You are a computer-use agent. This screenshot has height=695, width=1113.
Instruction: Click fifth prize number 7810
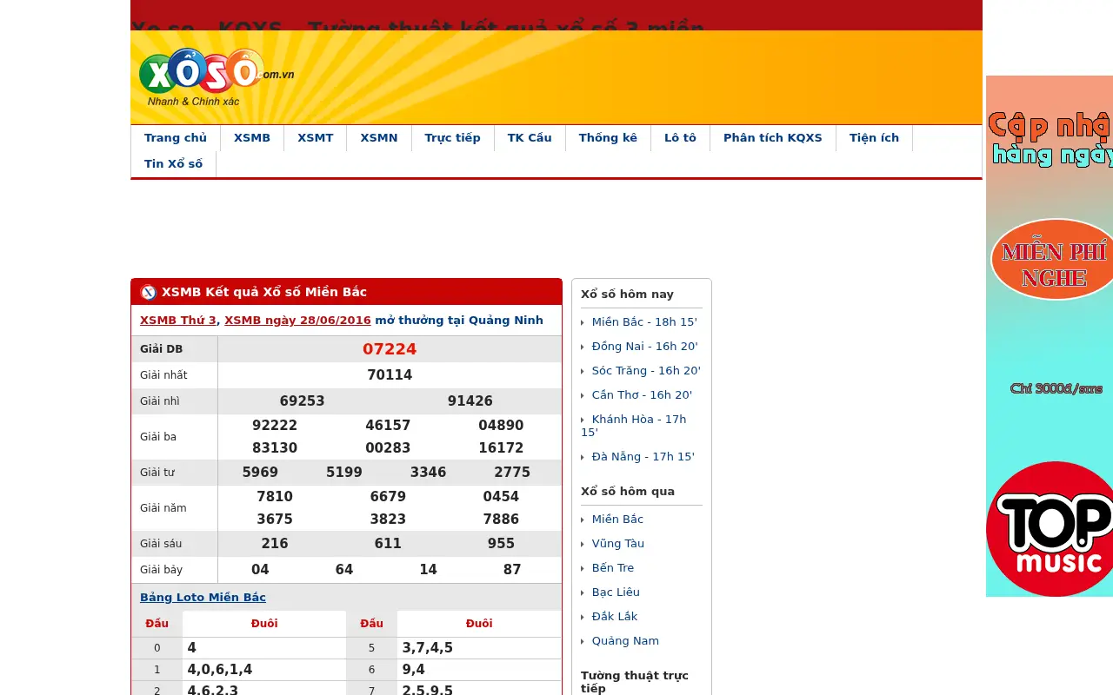275,497
